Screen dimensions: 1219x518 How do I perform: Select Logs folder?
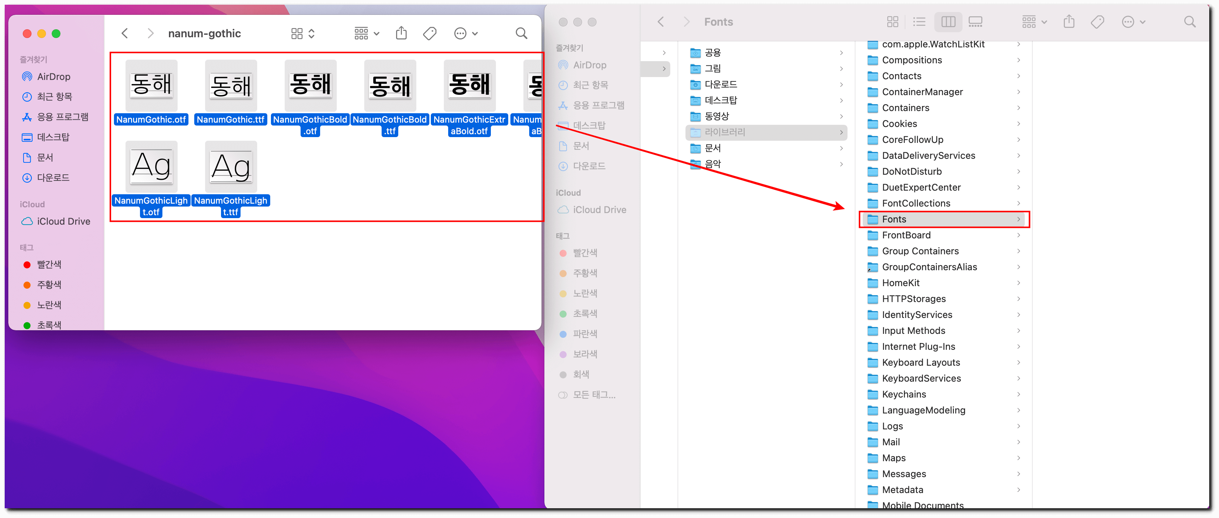click(x=944, y=426)
